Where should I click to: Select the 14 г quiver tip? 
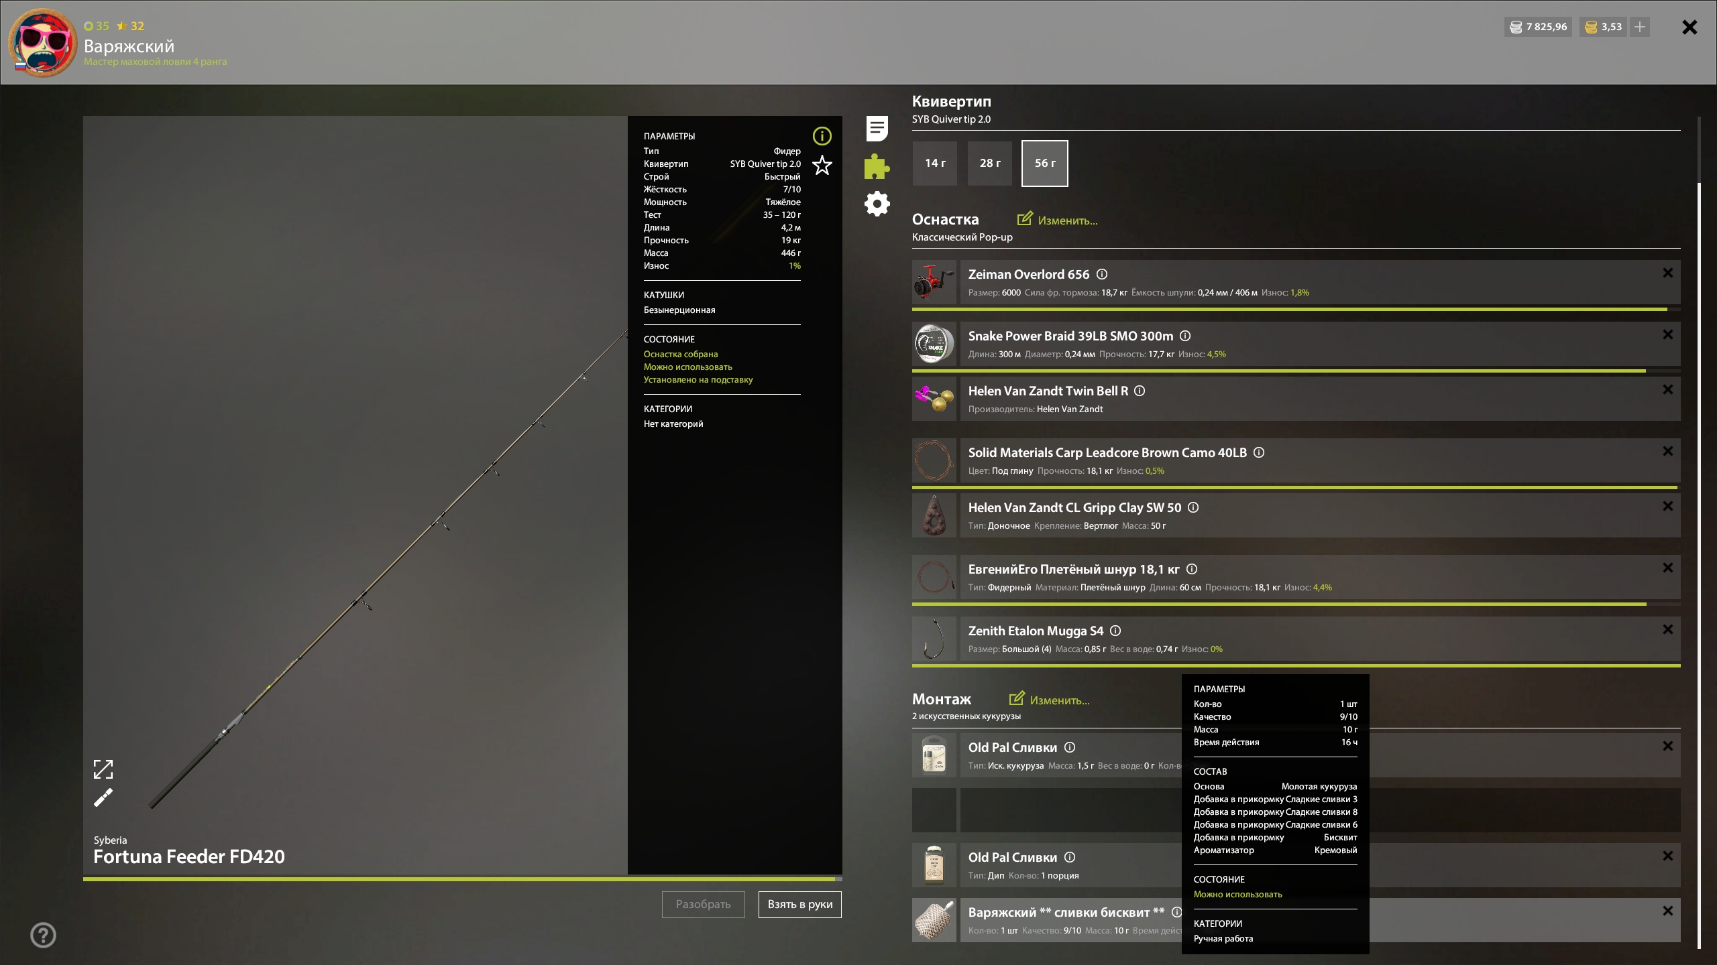point(935,163)
